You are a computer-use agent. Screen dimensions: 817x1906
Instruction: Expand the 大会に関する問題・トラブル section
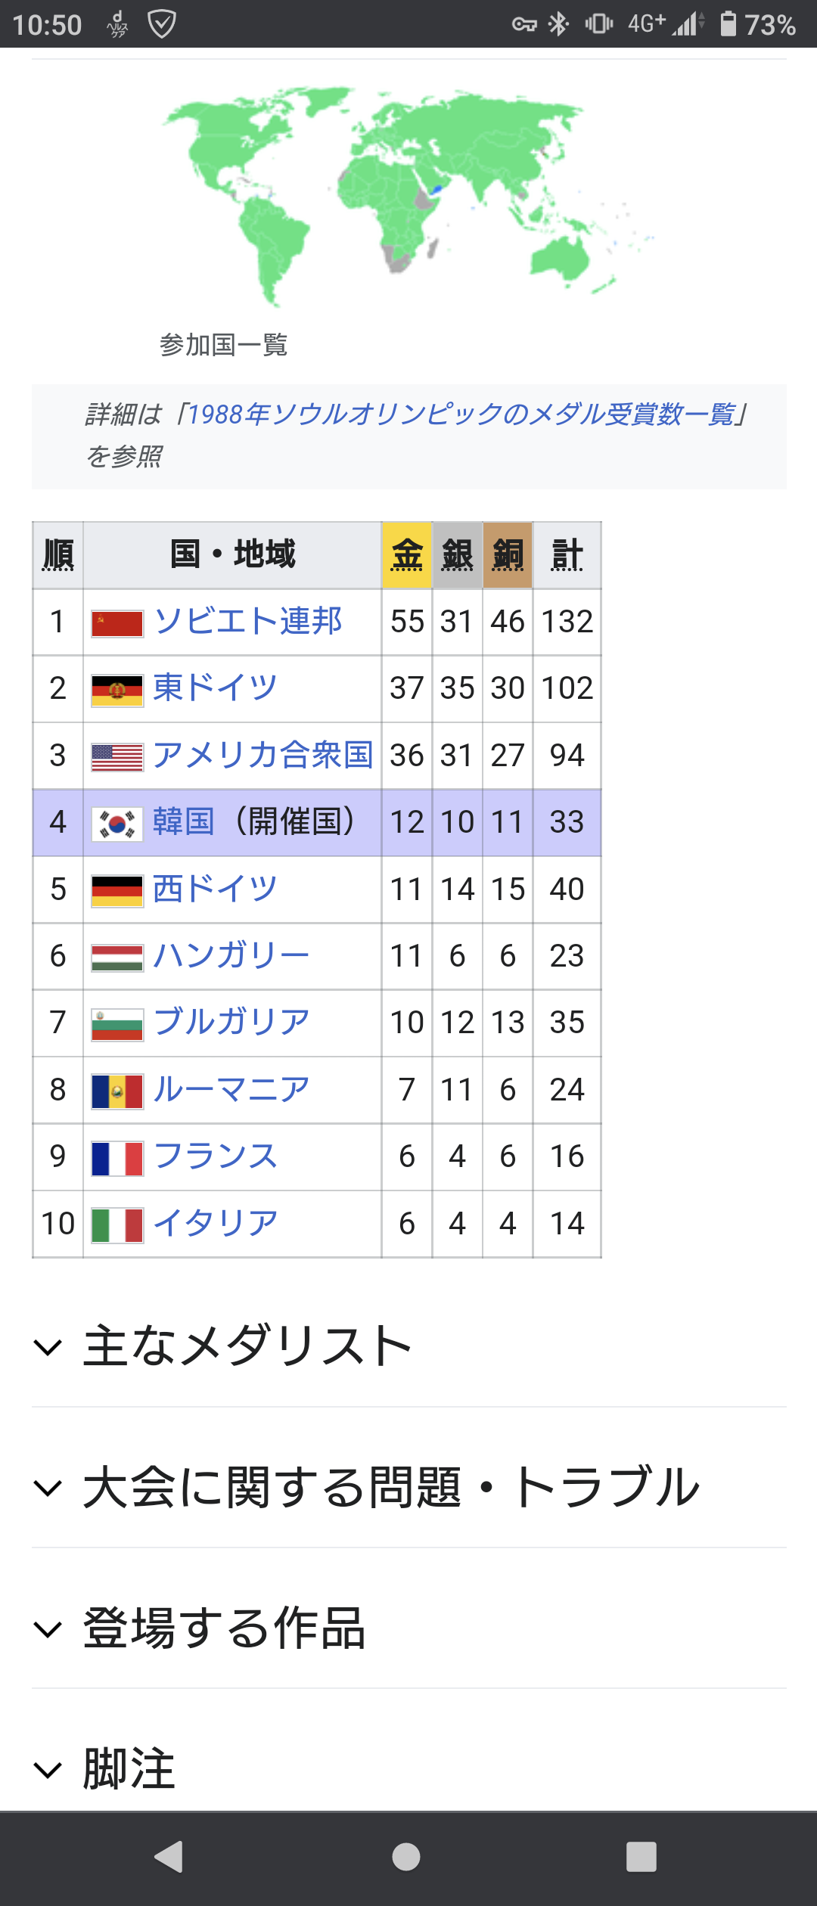409,1487
